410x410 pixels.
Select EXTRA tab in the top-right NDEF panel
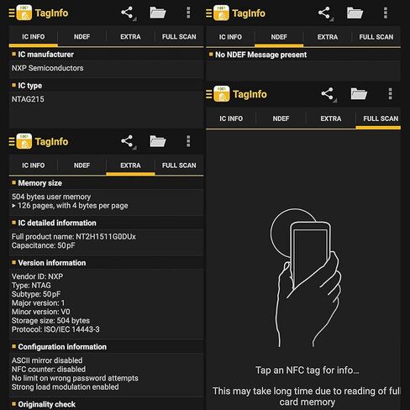tap(328, 37)
